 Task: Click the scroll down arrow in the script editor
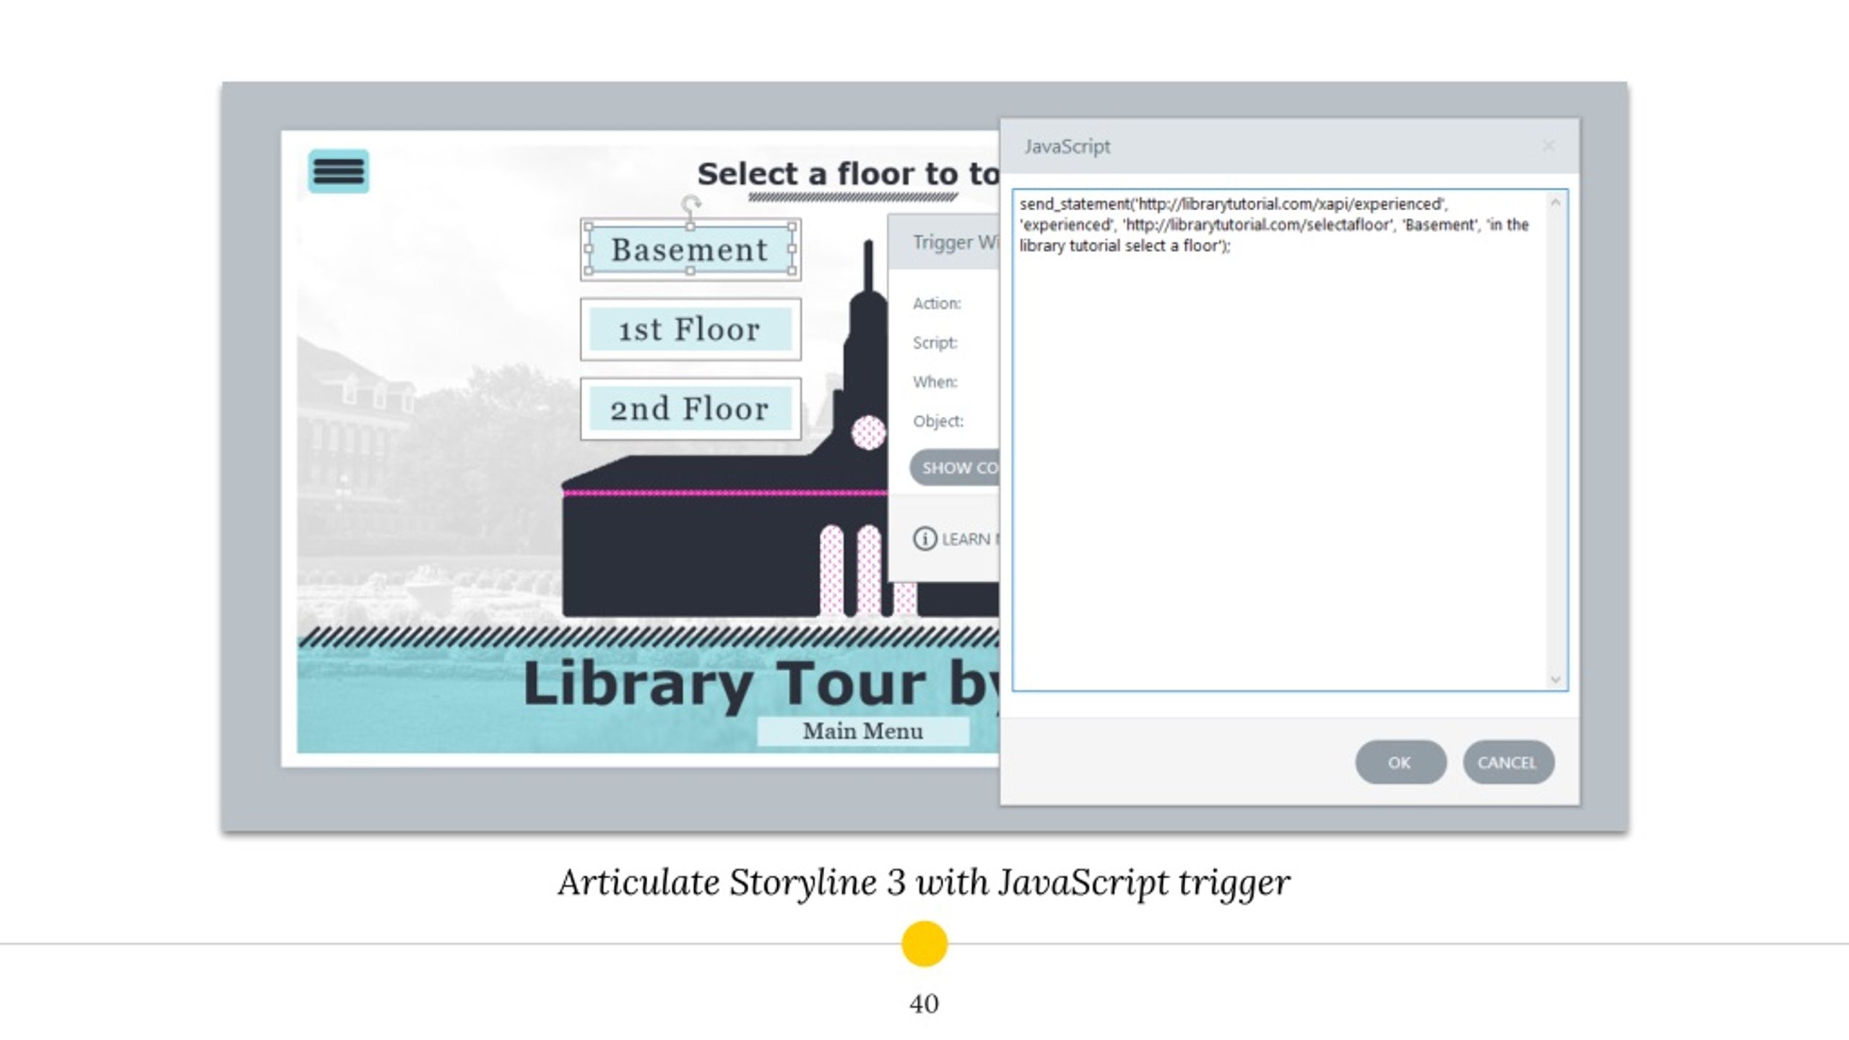click(1556, 679)
